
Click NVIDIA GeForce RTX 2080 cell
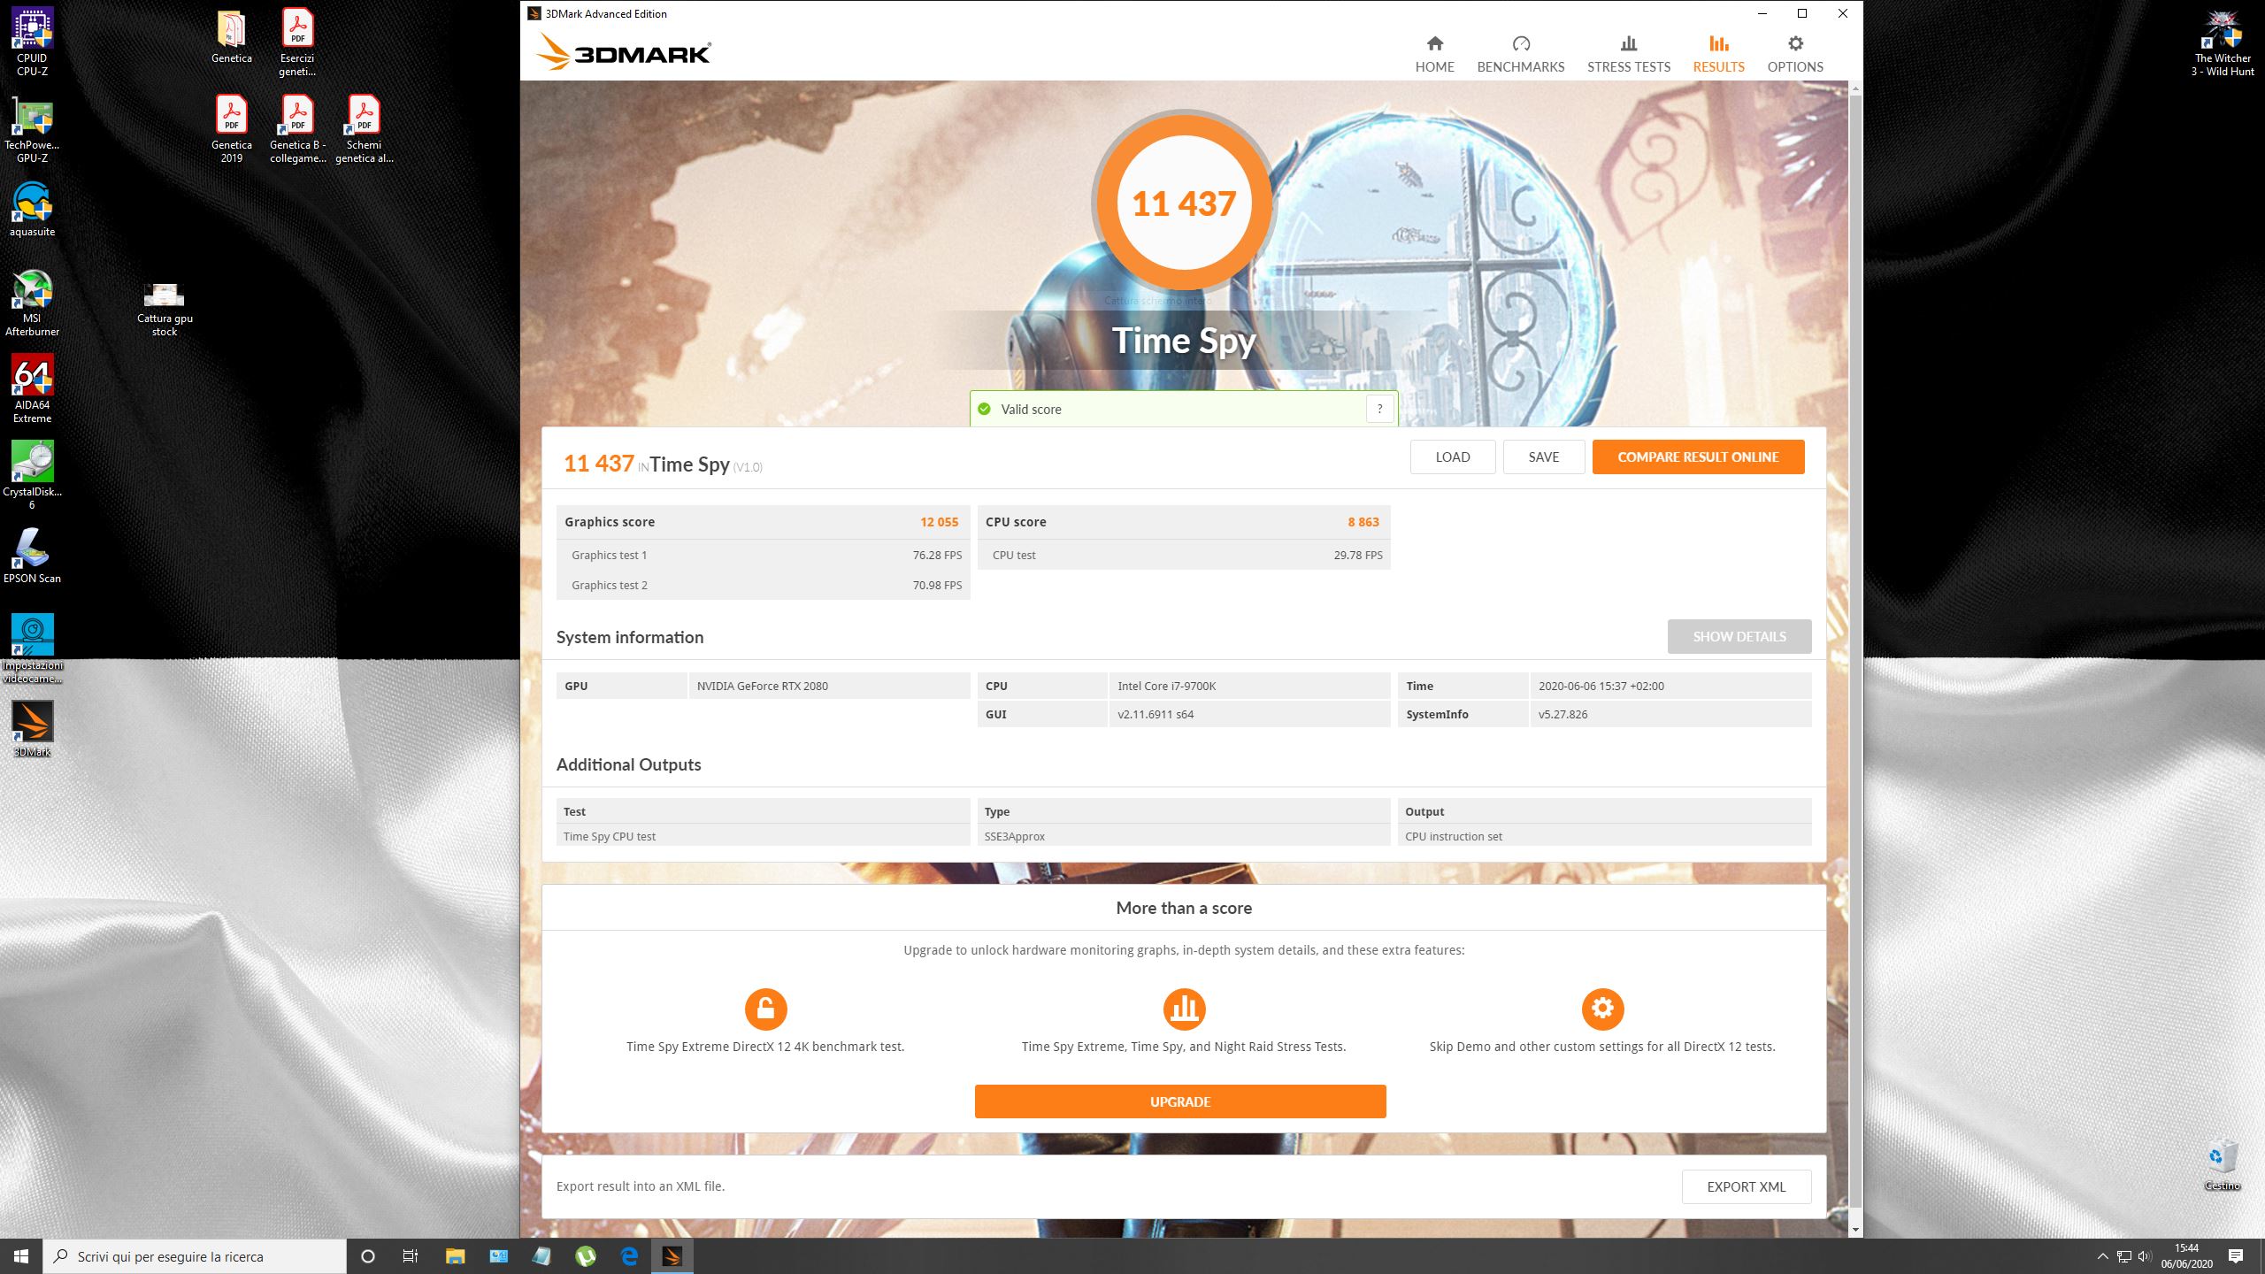pos(829,686)
